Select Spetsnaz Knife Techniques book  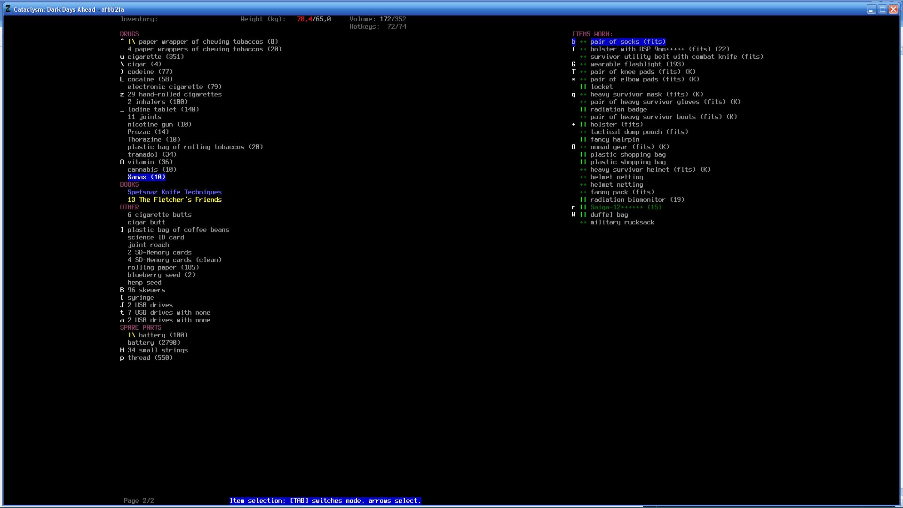[x=174, y=192]
